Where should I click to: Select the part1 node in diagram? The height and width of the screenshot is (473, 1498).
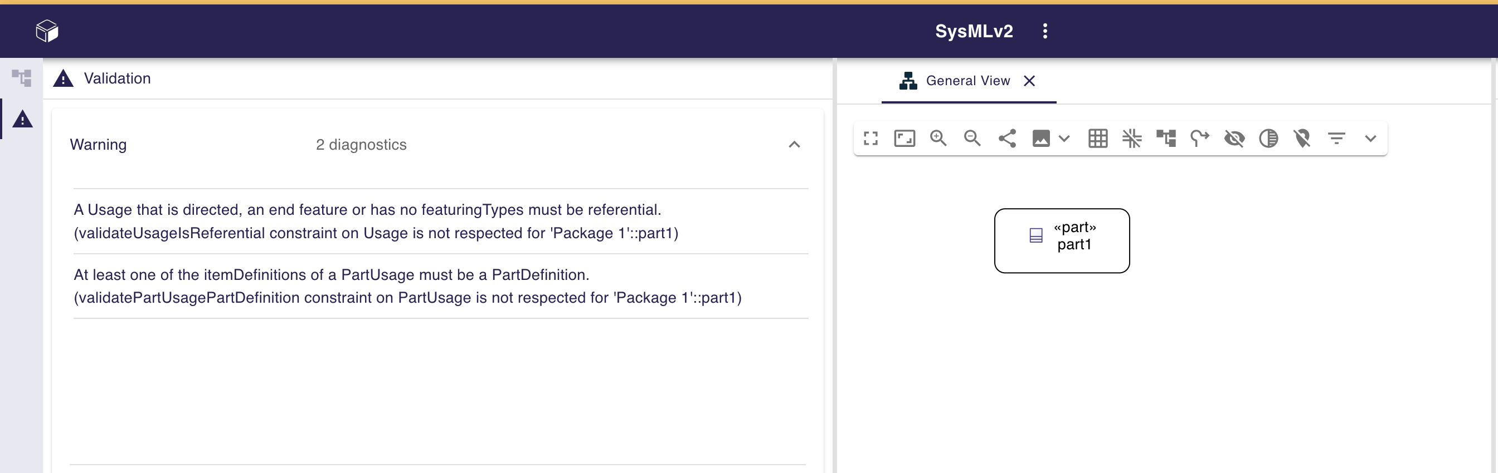[x=1061, y=240]
